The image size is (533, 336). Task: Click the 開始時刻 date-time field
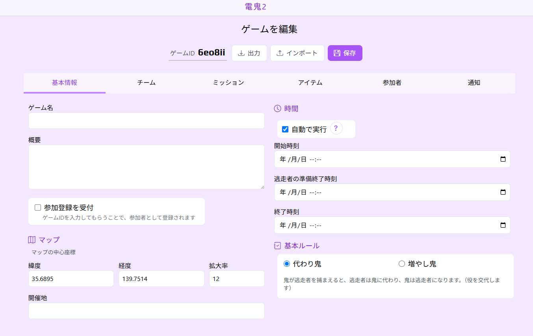click(x=392, y=159)
